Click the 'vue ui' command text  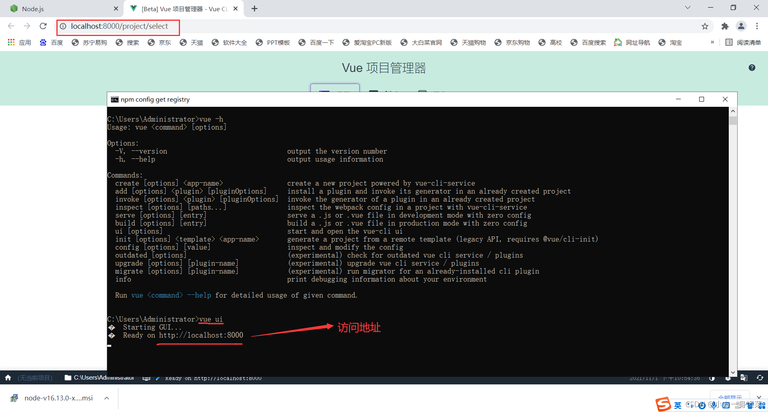tap(211, 319)
